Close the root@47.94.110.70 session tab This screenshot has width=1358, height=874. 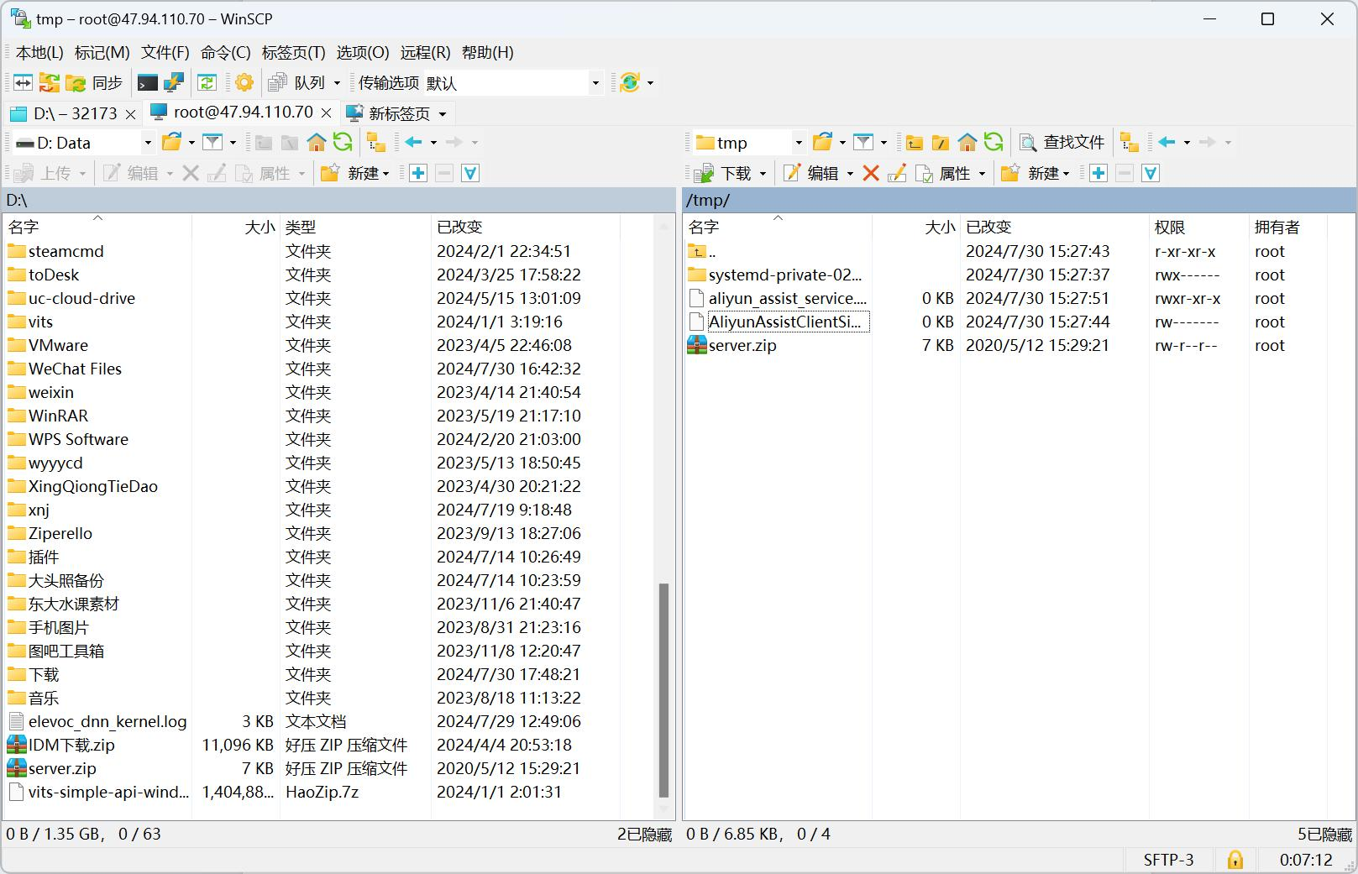click(327, 113)
